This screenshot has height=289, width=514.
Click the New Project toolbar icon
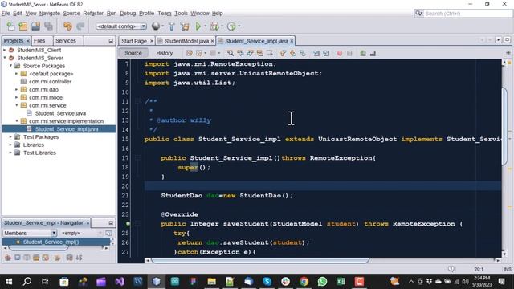[x=23, y=26]
